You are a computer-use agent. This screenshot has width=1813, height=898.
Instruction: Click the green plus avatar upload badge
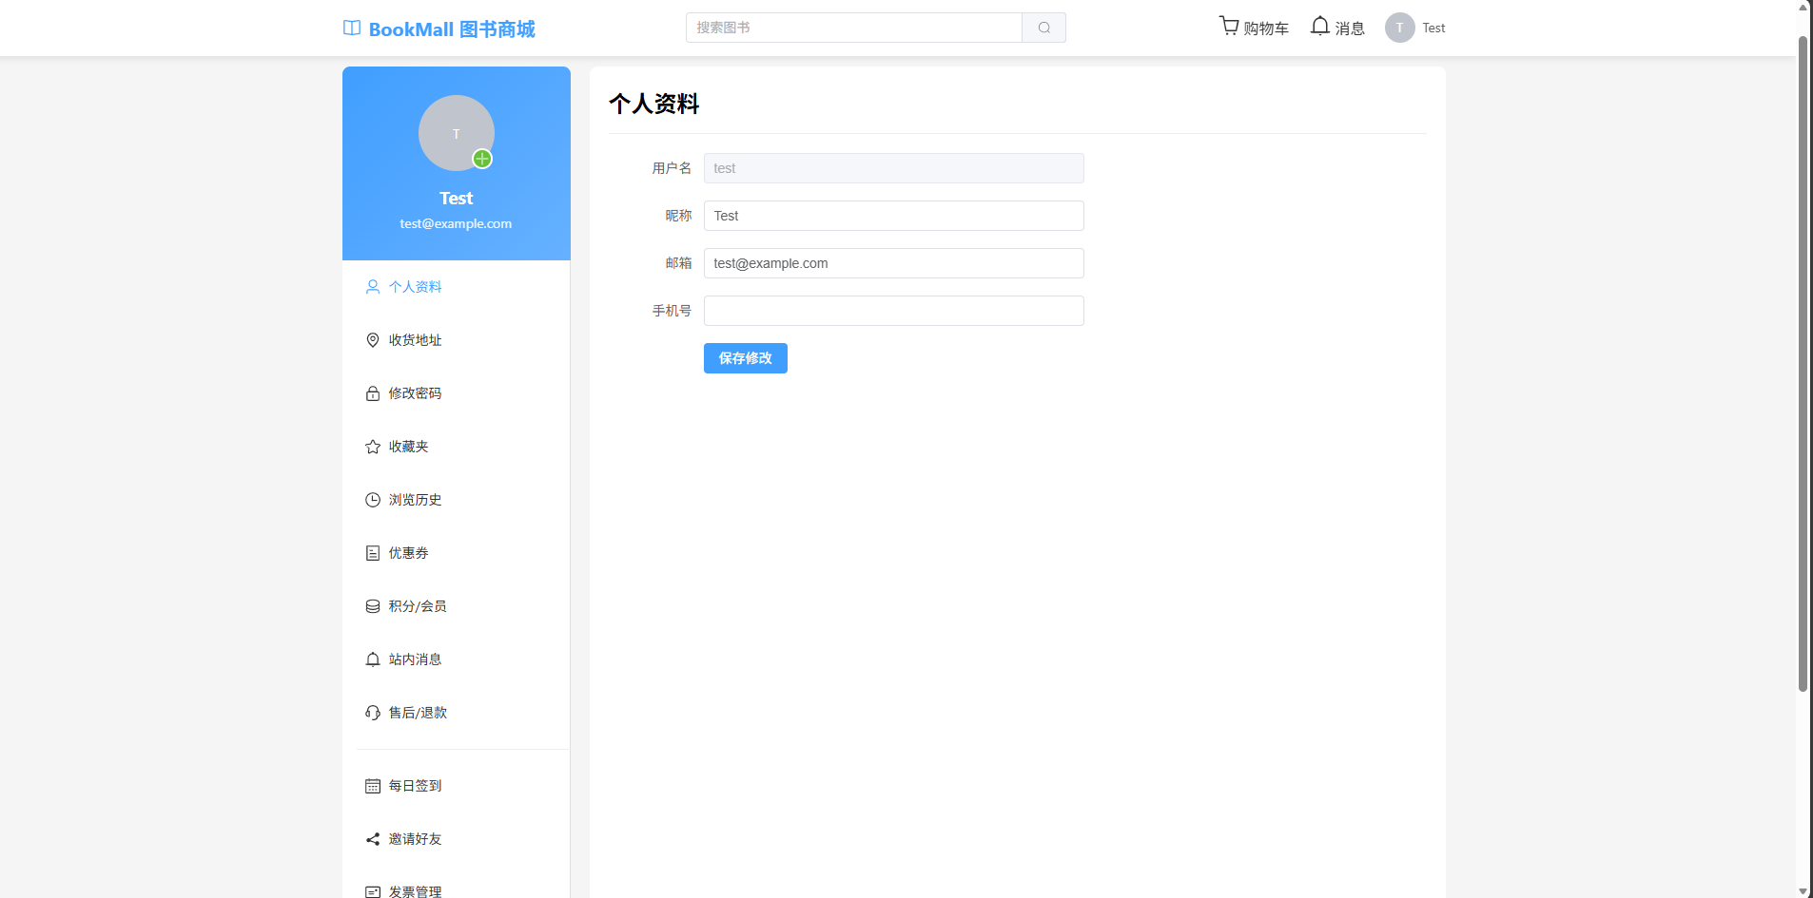482,159
